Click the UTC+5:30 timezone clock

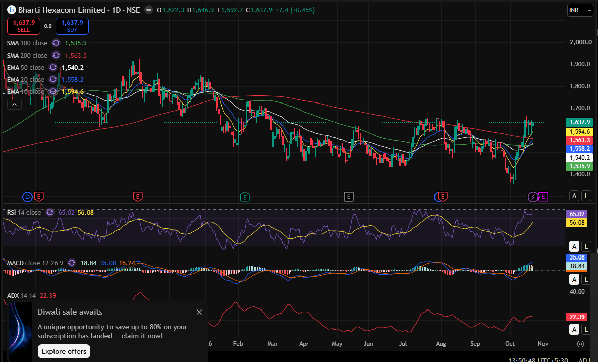click(538, 360)
